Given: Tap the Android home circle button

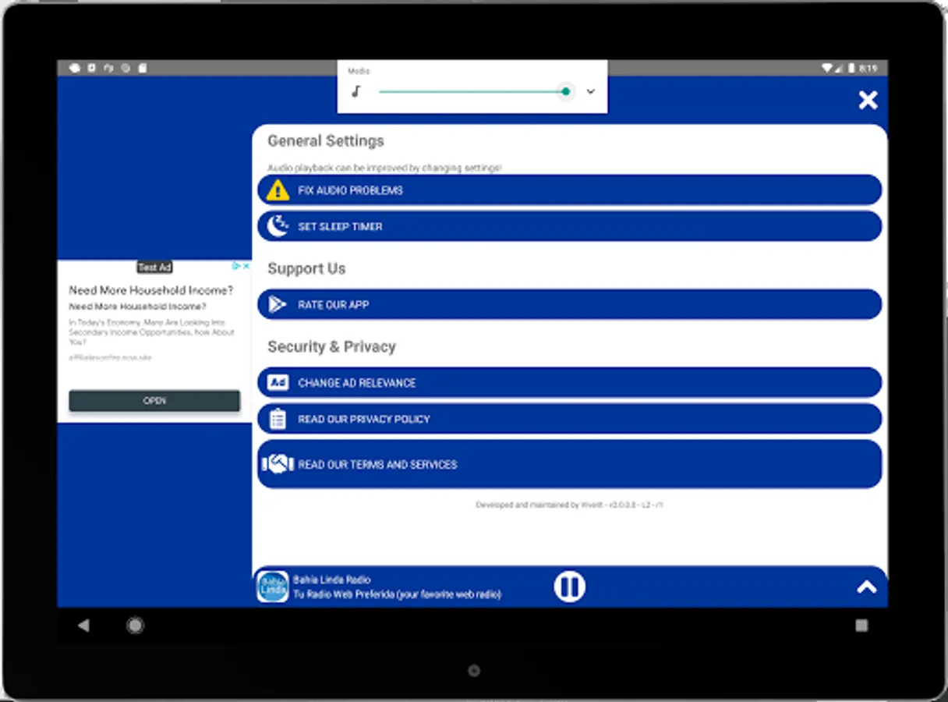Looking at the screenshot, I should [135, 625].
